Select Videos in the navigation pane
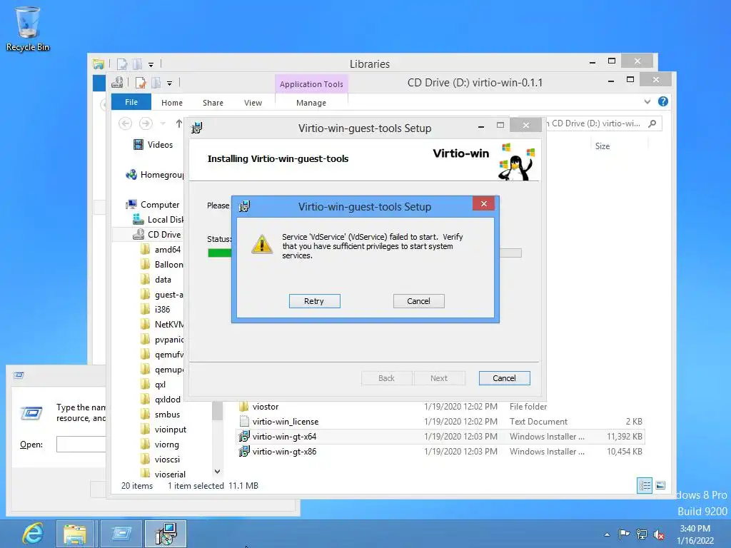 pos(153,144)
